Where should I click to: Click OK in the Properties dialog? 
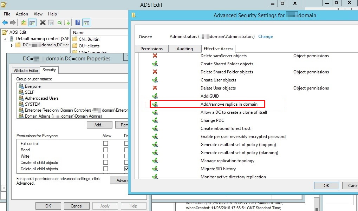point(48,206)
